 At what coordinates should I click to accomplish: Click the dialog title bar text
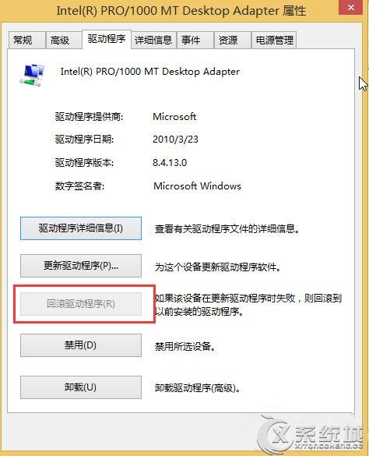coord(181,11)
